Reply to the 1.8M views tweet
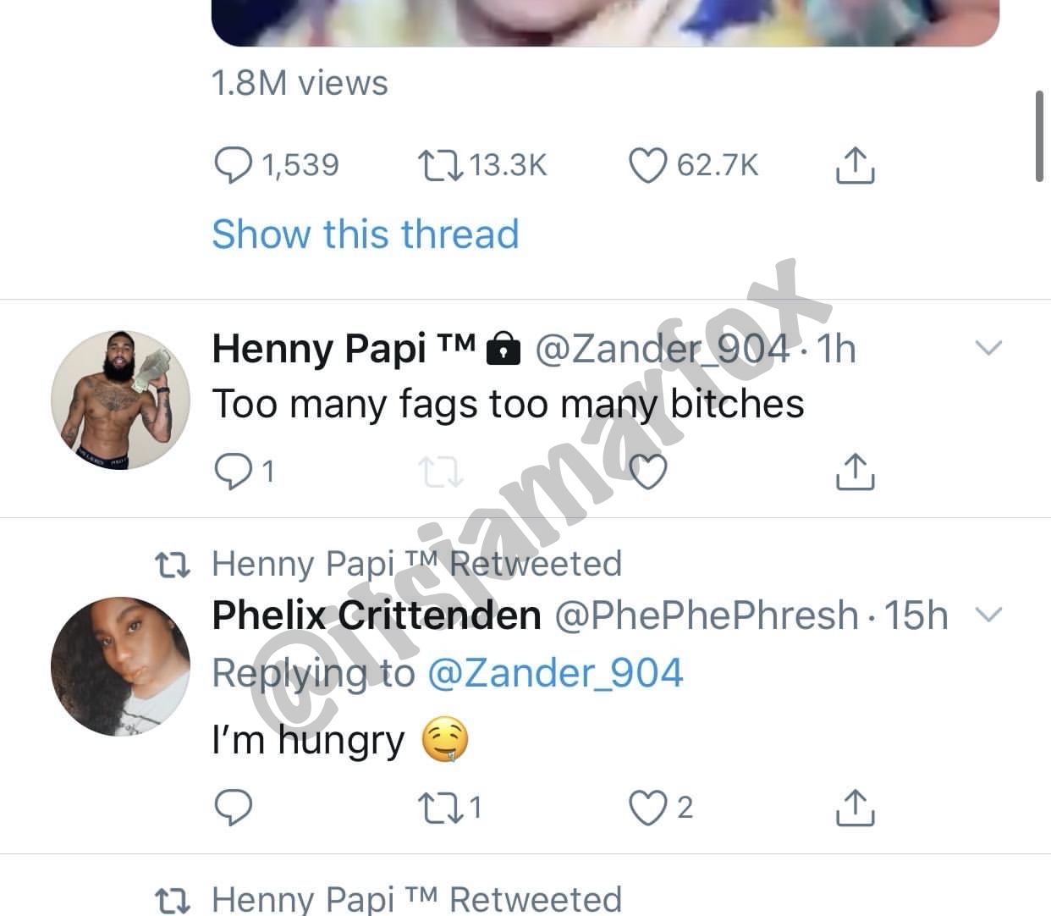 [x=234, y=165]
